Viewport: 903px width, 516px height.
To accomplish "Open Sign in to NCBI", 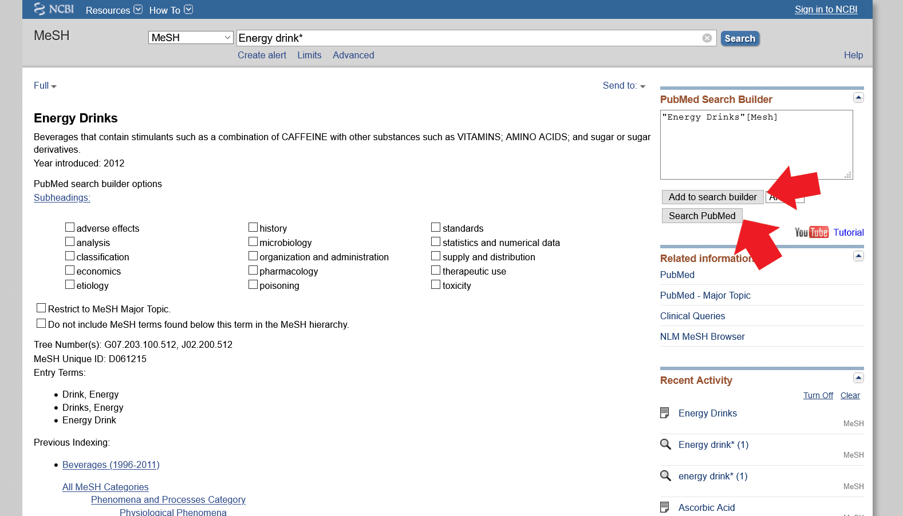I will tap(826, 9).
